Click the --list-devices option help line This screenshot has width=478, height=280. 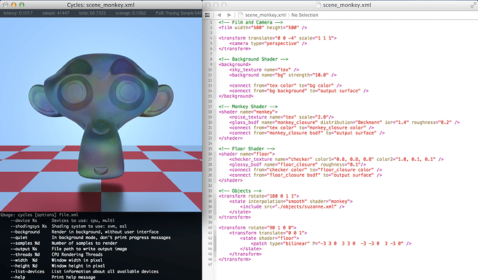[85, 272]
